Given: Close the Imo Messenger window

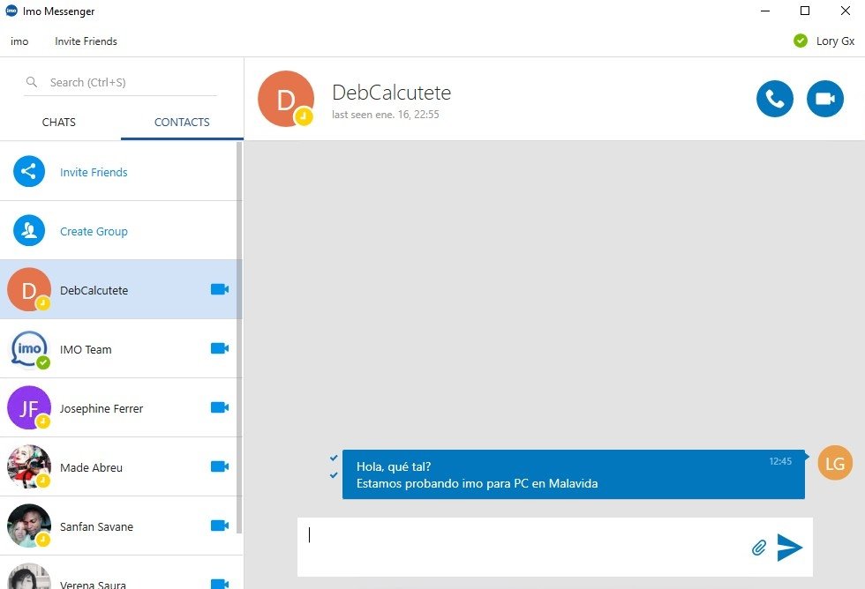Looking at the screenshot, I should coord(846,11).
